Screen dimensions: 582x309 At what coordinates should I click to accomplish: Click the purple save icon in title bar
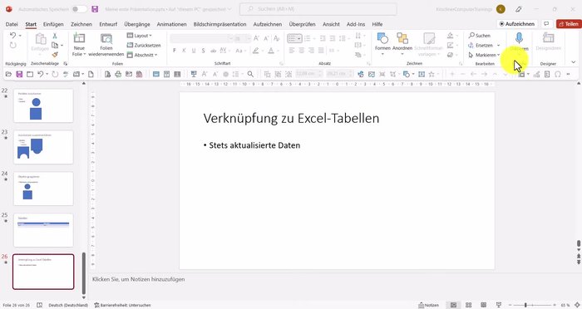click(95, 9)
